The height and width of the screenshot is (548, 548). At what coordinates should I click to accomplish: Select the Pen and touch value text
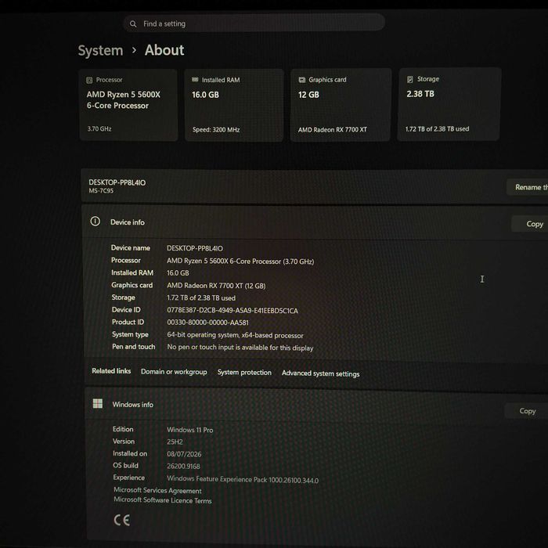click(x=240, y=348)
